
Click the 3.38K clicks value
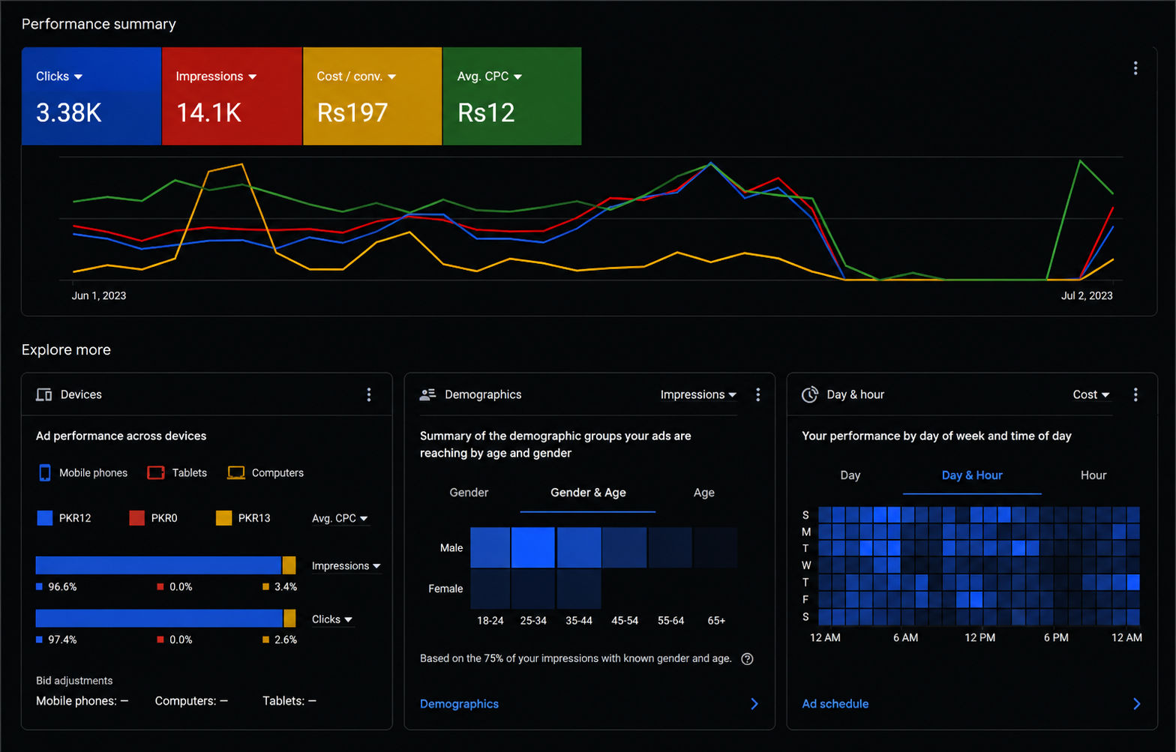(69, 112)
